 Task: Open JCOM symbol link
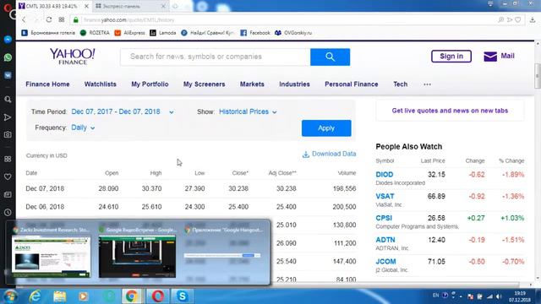(385, 261)
